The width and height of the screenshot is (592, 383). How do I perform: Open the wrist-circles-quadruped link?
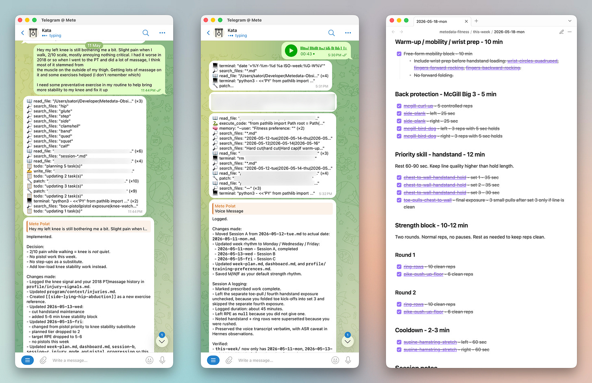(533, 61)
